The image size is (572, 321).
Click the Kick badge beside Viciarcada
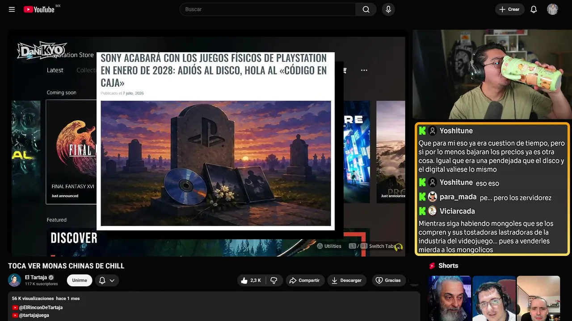click(422, 211)
